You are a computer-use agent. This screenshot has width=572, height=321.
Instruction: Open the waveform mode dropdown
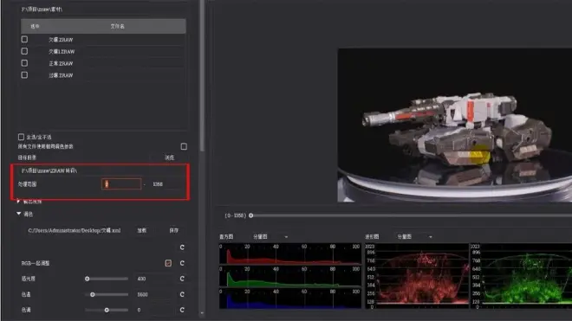pos(415,237)
